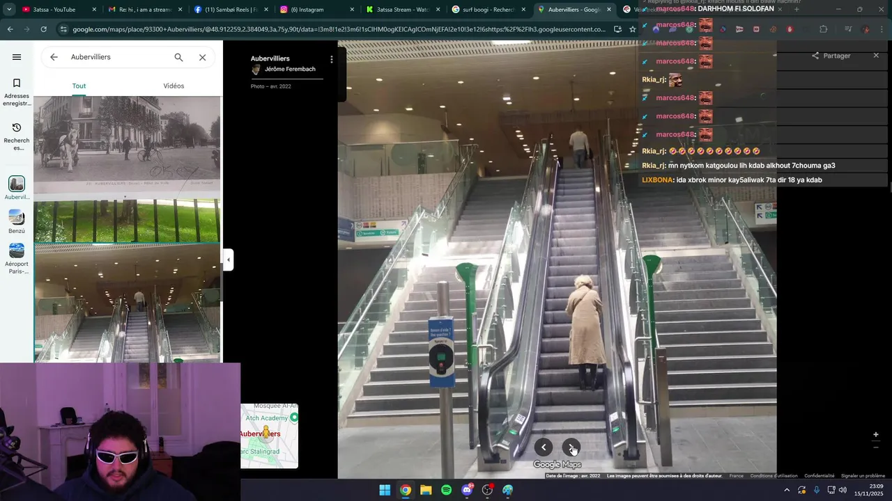This screenshot has width=892, height=501.
Task: Click the browser back button
Action: pos(10,29)
